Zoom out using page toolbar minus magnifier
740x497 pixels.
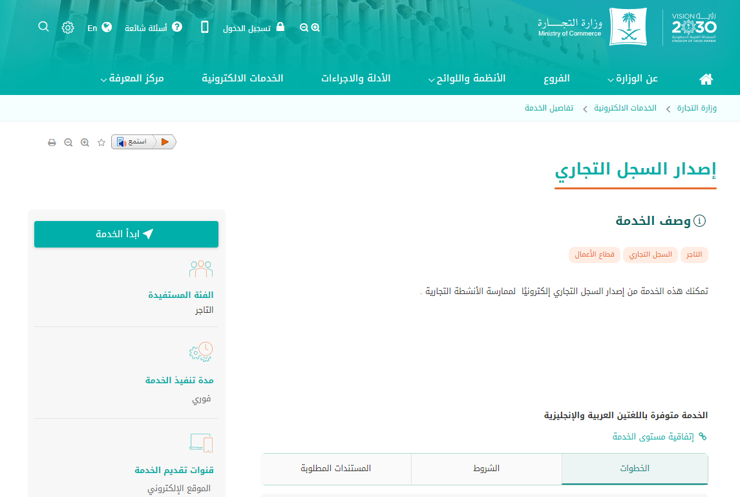69,142
